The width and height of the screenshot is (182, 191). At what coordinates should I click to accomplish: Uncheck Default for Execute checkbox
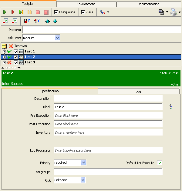point(160,163)
